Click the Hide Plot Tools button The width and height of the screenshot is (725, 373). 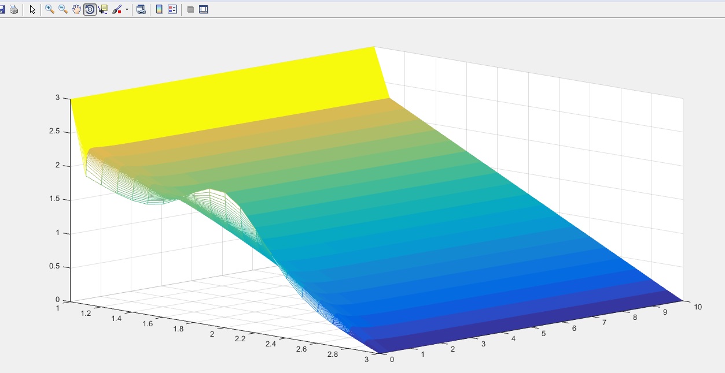pos(190,10)
